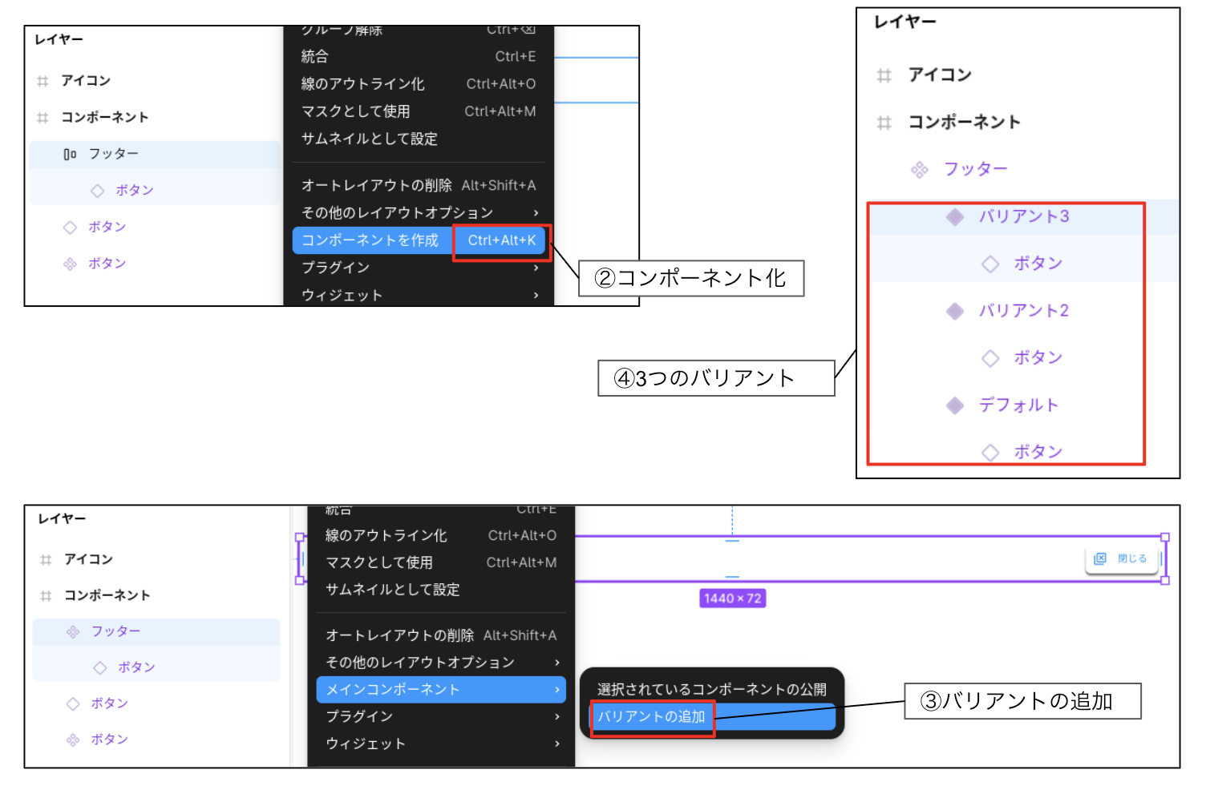Viewport: 1206px width, 786px height.
Task: Click four-diamond ボタン component icon beside メインコンポーネント menu
Action: [73, 740]
